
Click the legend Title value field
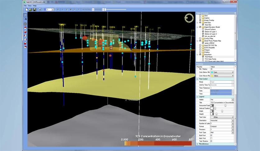(x=222, y=102)
